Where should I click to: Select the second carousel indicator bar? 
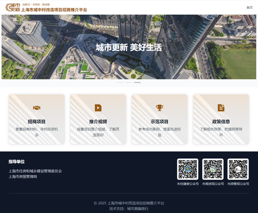(x=129, y=82)
